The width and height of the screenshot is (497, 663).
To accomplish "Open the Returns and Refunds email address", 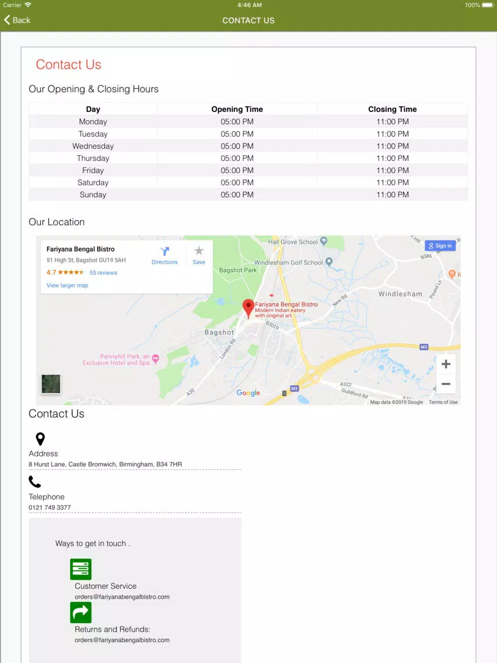I will (122, 640).
